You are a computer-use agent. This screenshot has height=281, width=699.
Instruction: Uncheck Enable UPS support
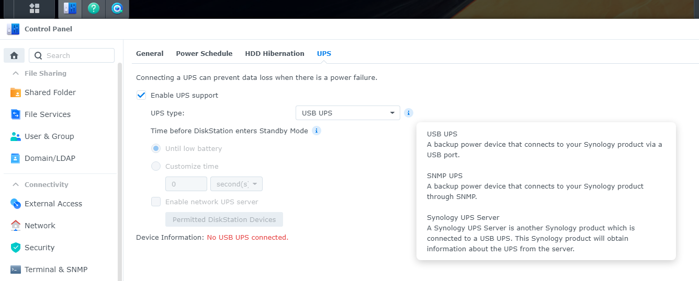141,95
